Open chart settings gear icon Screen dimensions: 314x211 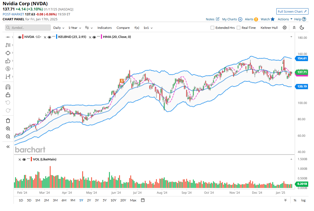285,28
